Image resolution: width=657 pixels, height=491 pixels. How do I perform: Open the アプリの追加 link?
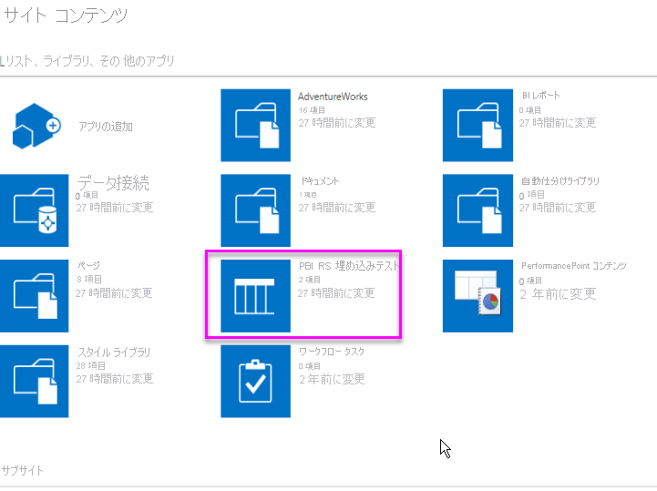(x=106, y=127)
